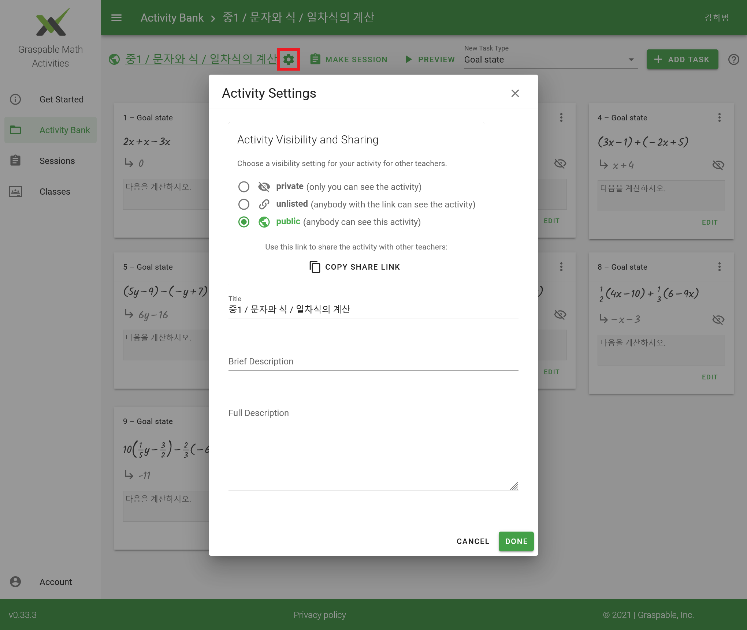Open three-dot menu of task 4

click(719, 117)
